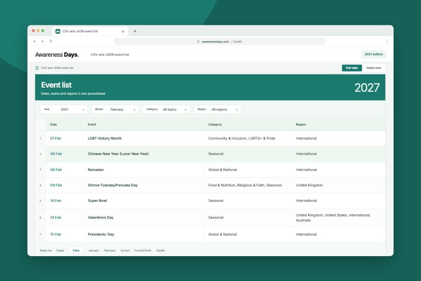The height and width of the screenshot is (281, 421).
Task: Select the Health sheet tab
Action: (x=160, y=251)
